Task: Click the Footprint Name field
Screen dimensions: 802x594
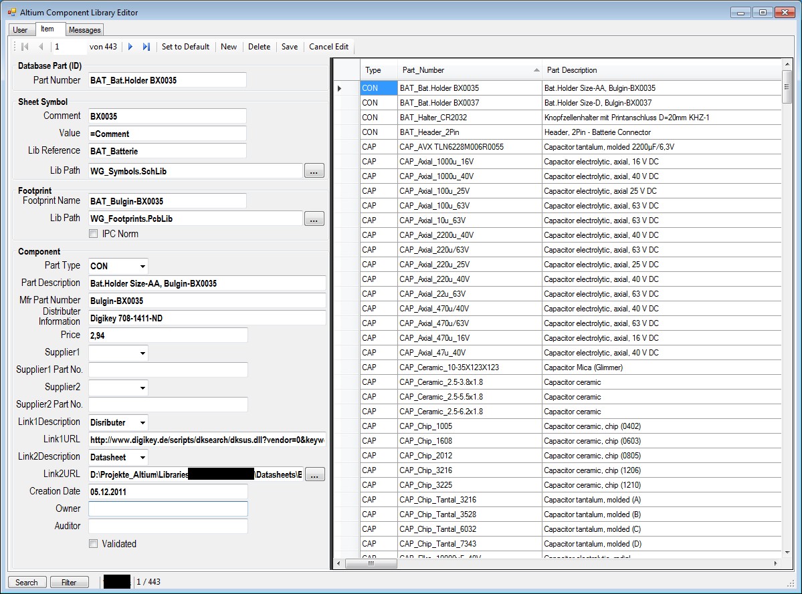Action: (x=167, y=200)
